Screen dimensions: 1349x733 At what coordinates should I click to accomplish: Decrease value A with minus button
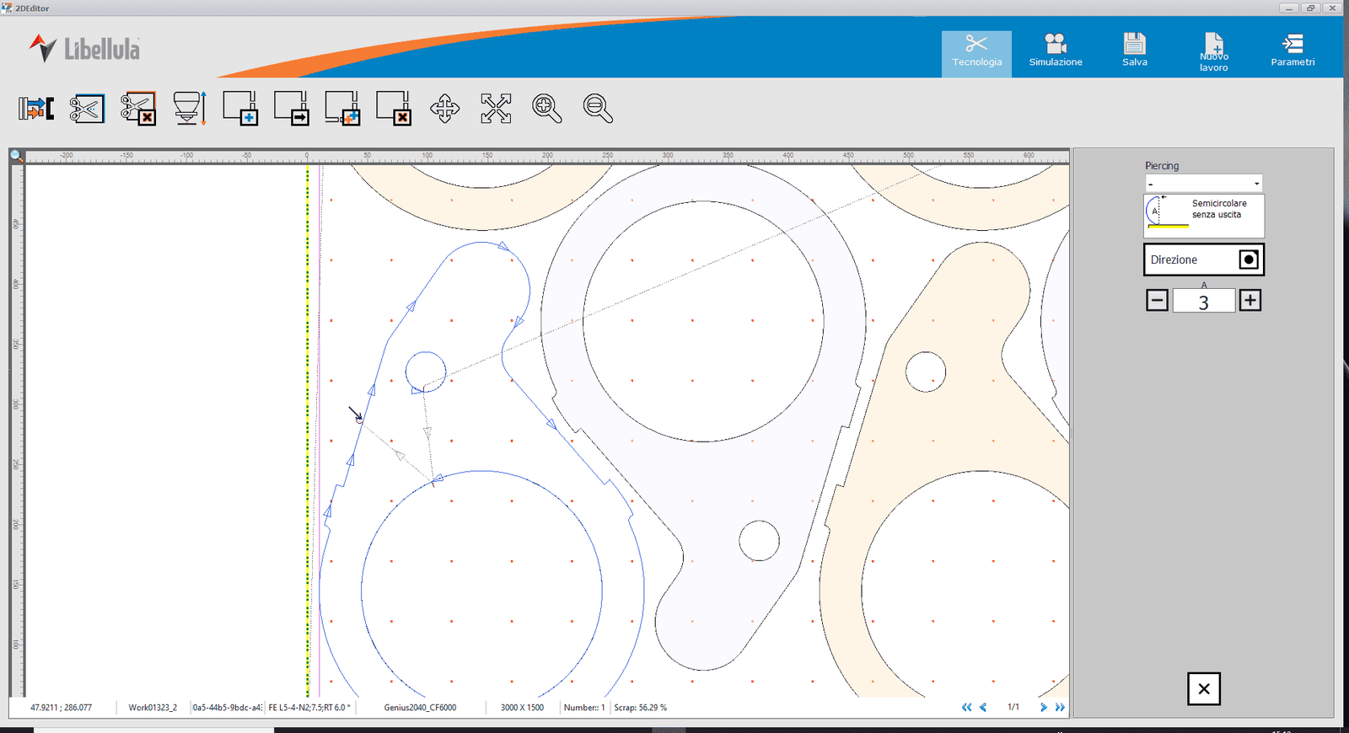click(x=1158, y=301)
